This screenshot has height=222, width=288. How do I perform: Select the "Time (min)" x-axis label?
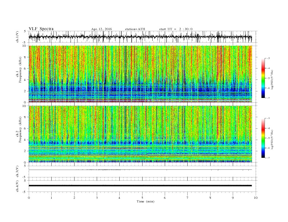click(145, 201)
